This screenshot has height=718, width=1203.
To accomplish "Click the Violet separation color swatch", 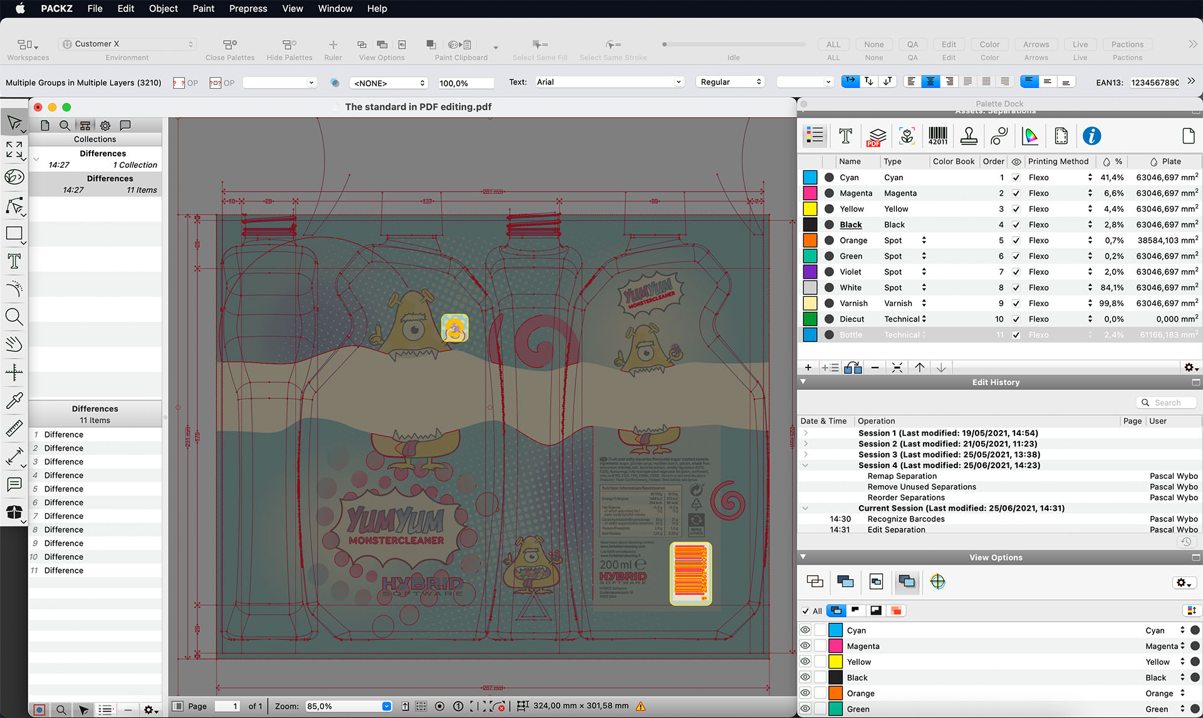I will click(x=810, y=272).
